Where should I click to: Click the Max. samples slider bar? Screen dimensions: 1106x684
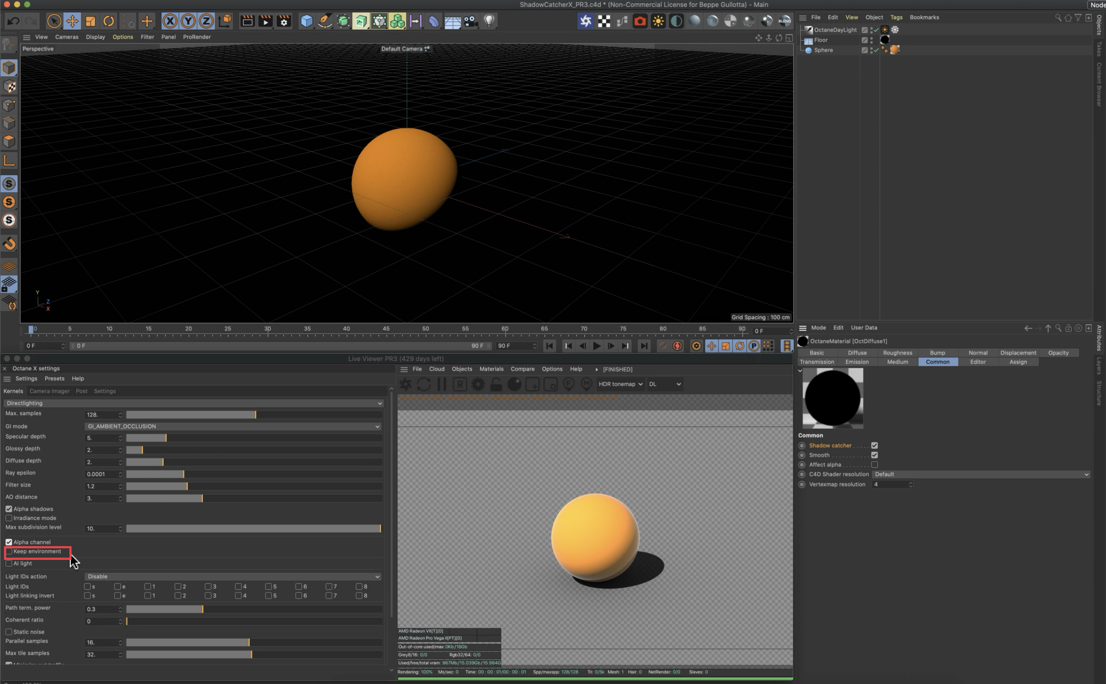click(x=254, y=415)
